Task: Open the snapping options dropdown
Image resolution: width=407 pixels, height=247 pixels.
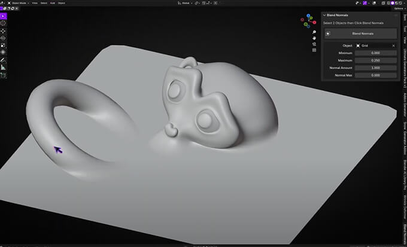Action: tap(209, 3)
